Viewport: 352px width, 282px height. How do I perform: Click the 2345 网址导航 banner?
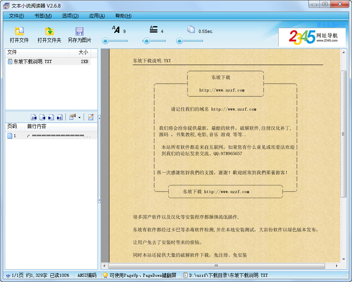[312, 37]
